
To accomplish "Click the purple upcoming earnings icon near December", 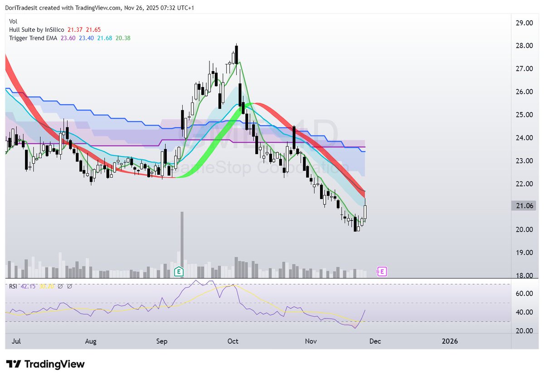I will tap(381, 271).
